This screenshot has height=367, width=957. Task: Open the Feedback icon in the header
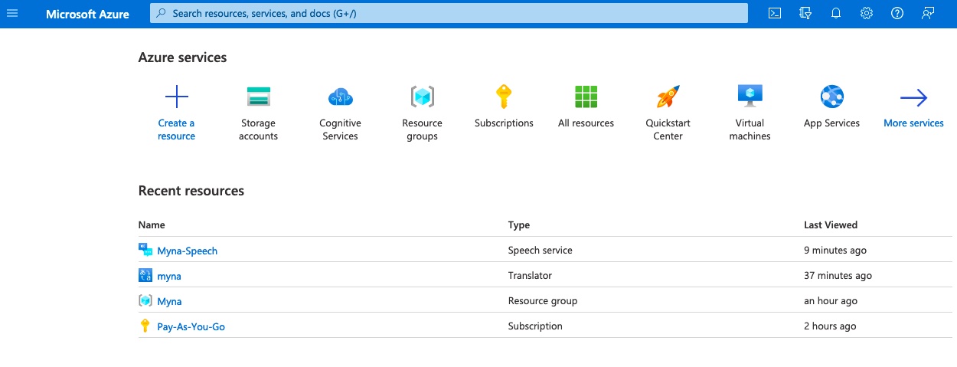pyautogui.click(x=928, y=14)
